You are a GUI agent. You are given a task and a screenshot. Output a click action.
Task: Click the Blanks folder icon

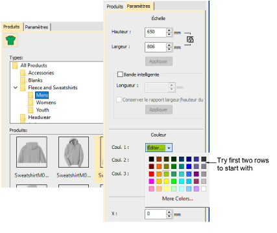23,80
